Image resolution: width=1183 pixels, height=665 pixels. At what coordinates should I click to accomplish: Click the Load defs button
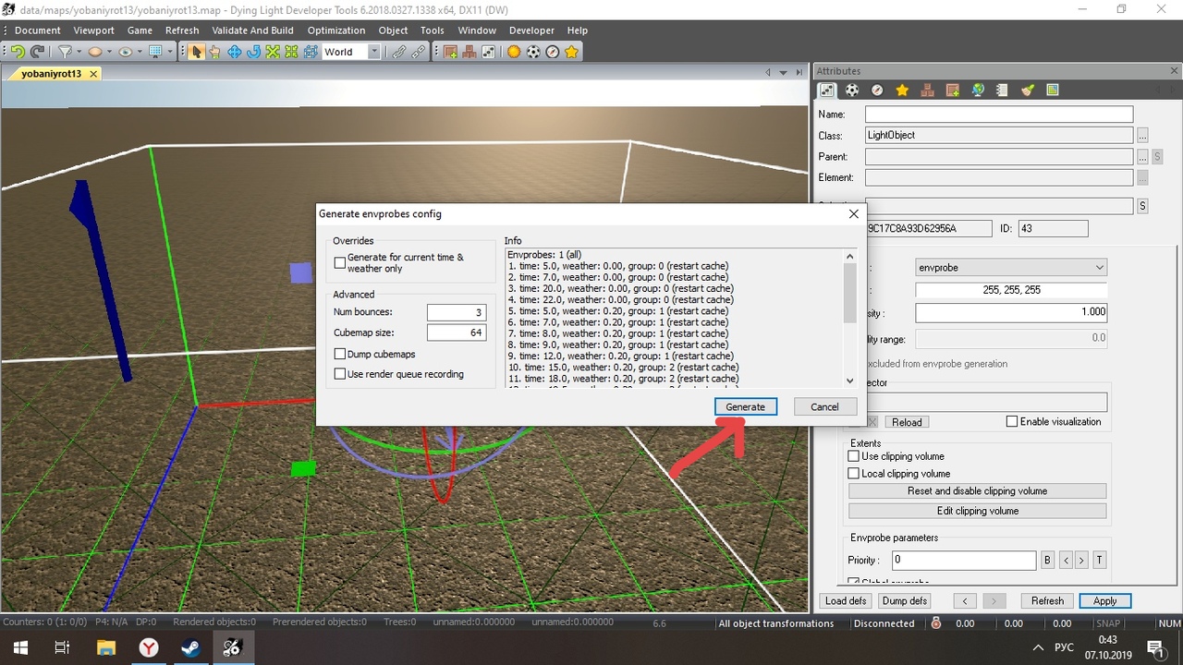coord(846,600)
